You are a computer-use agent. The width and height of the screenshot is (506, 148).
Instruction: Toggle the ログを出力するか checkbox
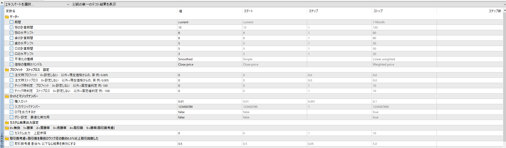point(12,112)
